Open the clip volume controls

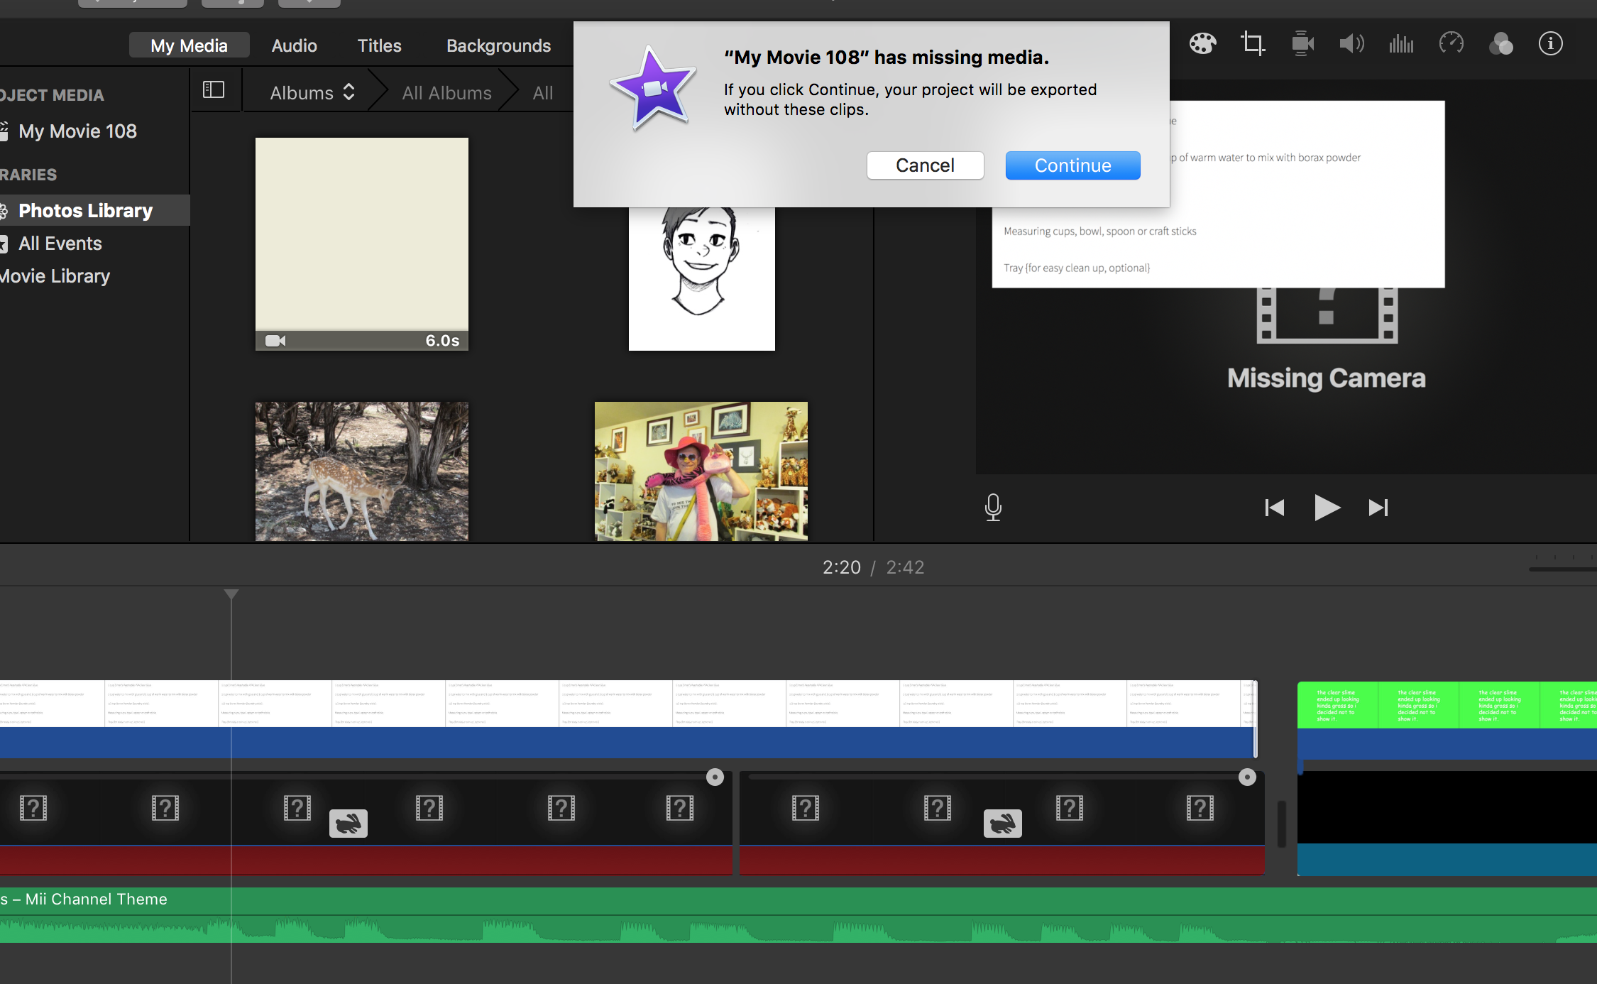(x=1351, y=43)
